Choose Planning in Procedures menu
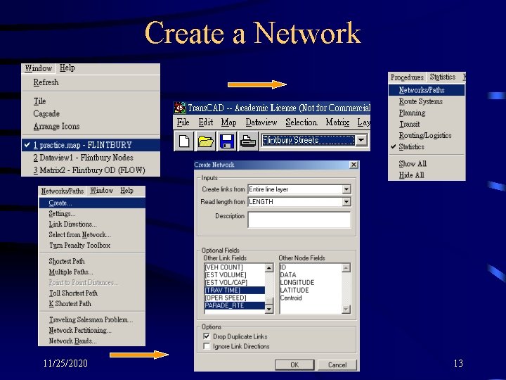 [x=427, y=113]
